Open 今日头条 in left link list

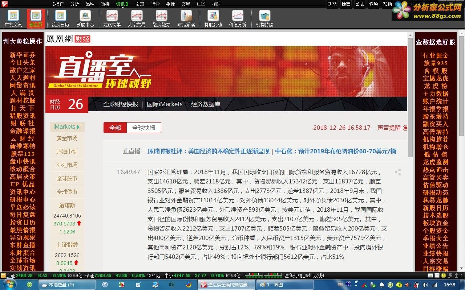point(23,62)
